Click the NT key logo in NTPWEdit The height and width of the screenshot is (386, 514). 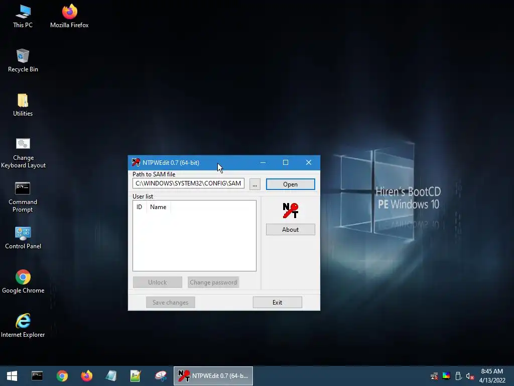click(x=291, y=211)
